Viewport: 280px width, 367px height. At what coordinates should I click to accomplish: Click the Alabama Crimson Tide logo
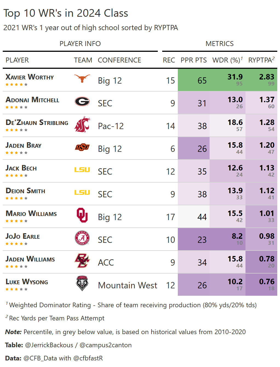(82, 238)
